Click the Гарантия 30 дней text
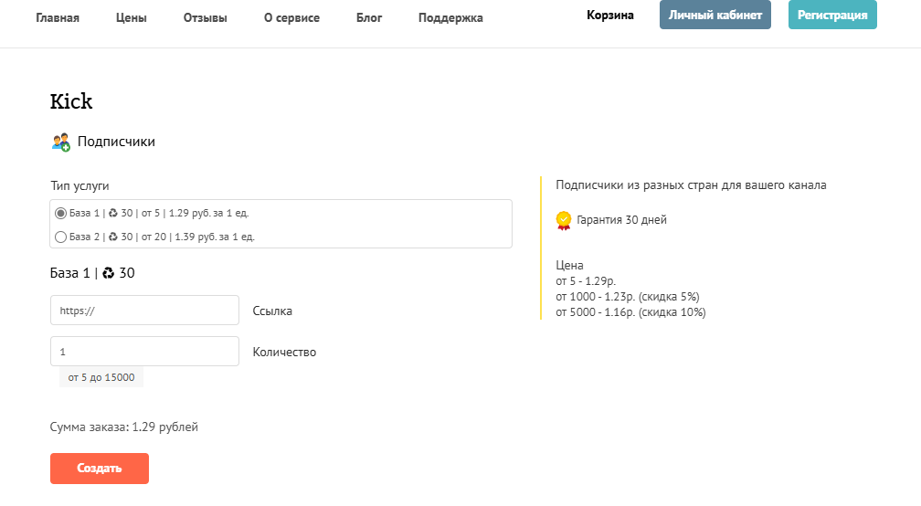The image size is (921, 506). [621, 219]
